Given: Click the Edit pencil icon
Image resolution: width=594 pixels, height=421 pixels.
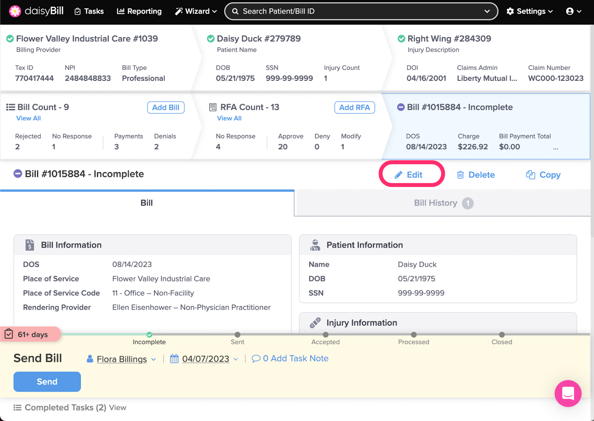Looking at the screenshot, I should [x=398, y=175].
